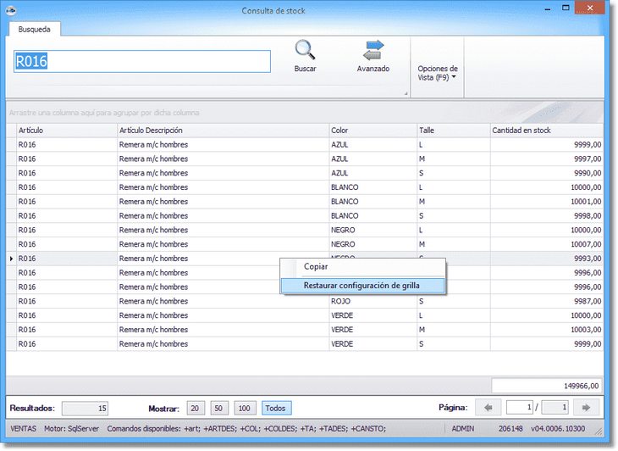The width and height of the screenshot is (618, 451).
Task: Click the current page number field
Action: coord(518,408)
